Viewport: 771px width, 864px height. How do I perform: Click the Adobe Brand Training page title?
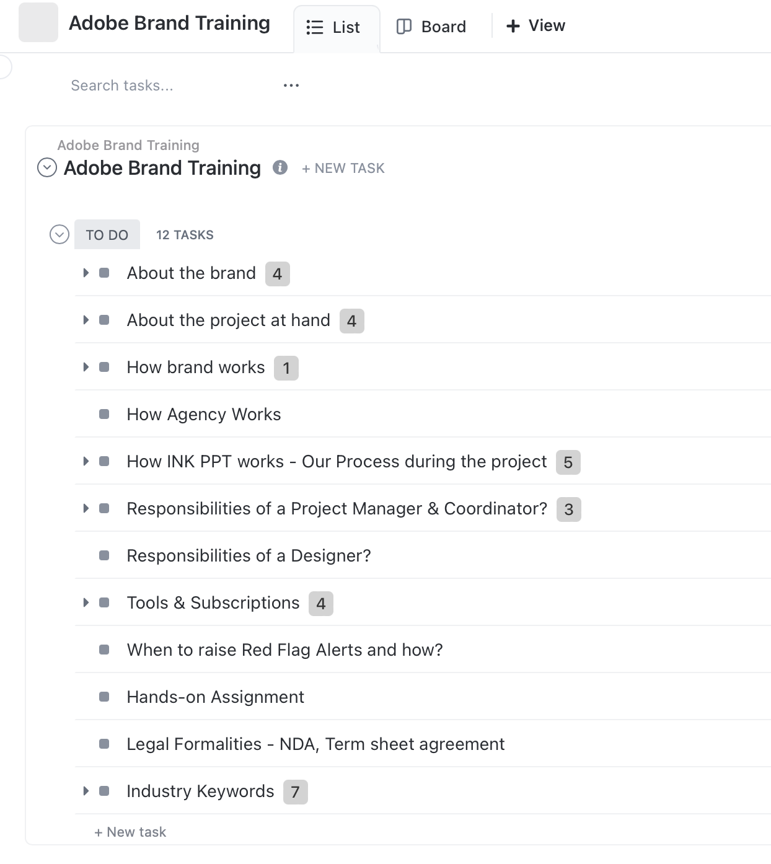[x=169, y=23]
